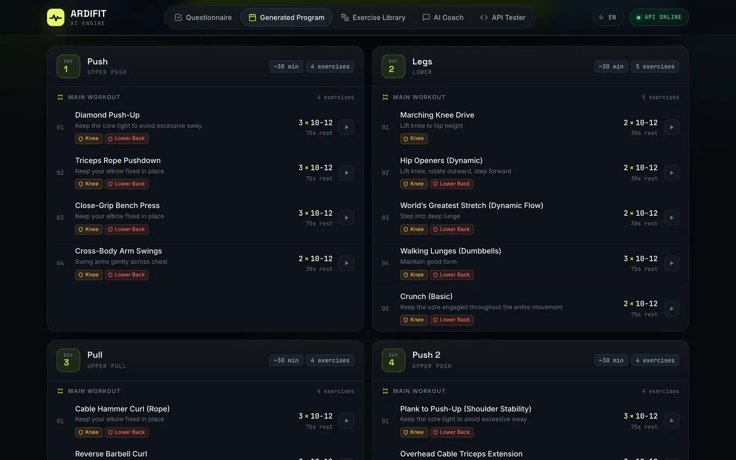Play the Cable Hammer Curl (Rope) demo

tap(346, 420)
